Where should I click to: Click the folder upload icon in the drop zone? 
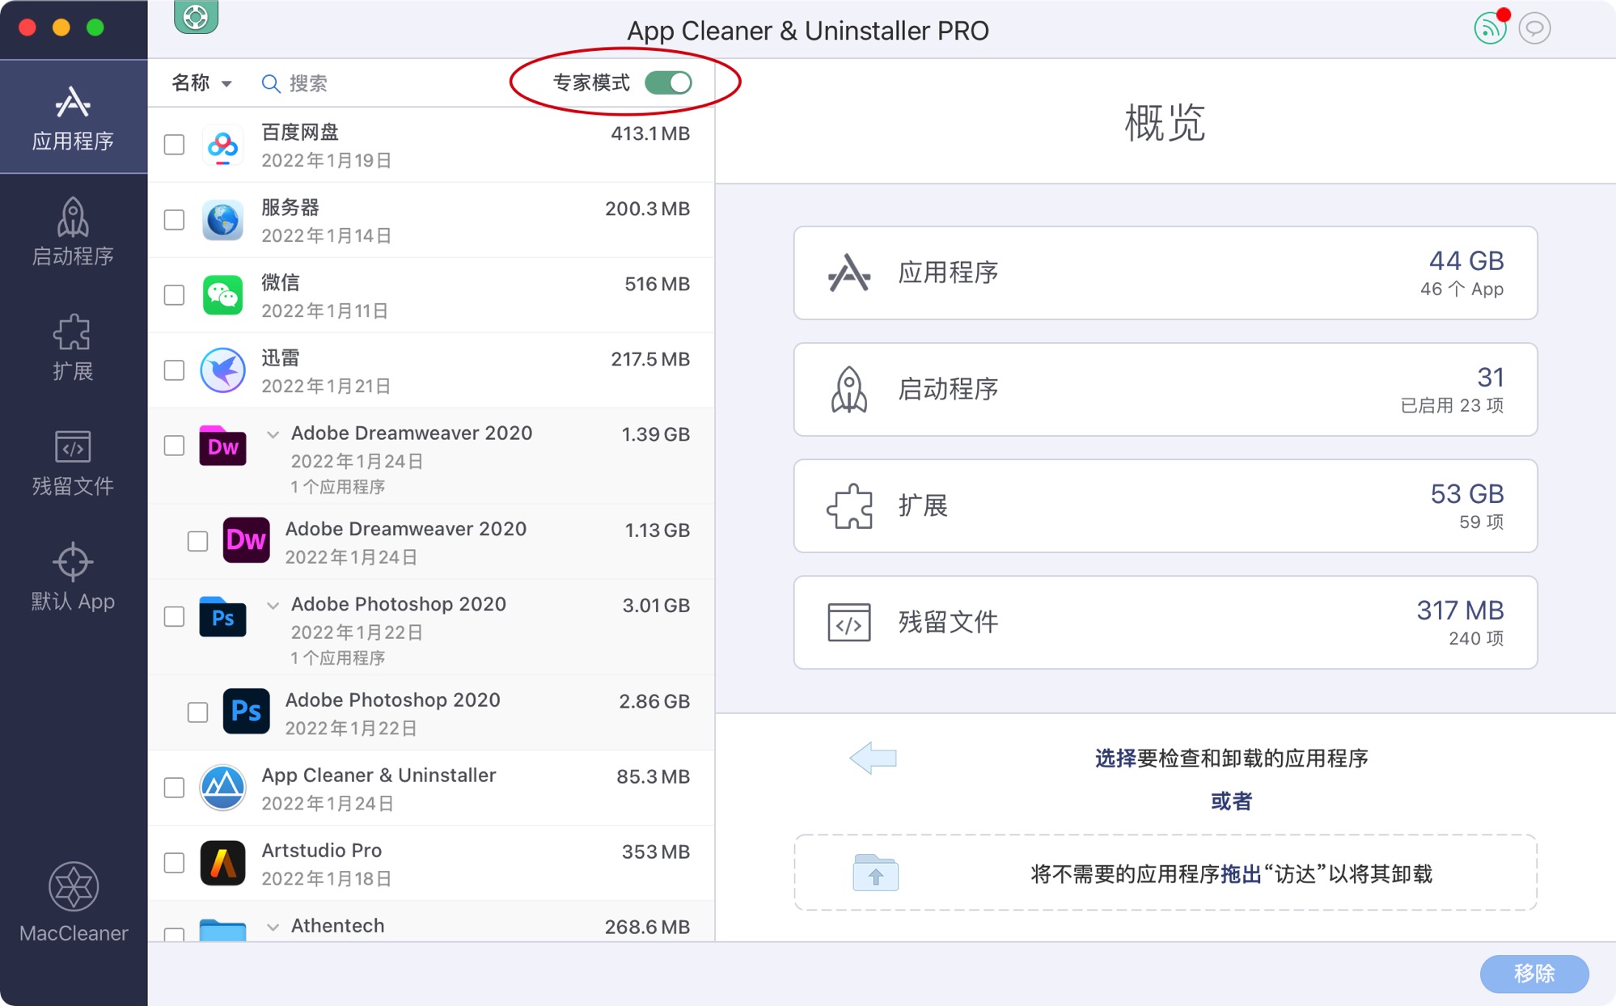pyautogui.click(x=876, y=873)
